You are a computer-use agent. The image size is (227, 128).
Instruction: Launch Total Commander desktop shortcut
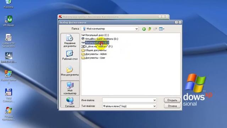(x=9, y=95)
